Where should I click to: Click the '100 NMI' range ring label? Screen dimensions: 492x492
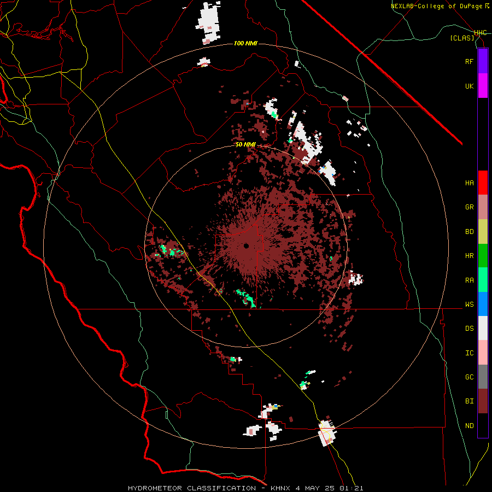point(245,43)
